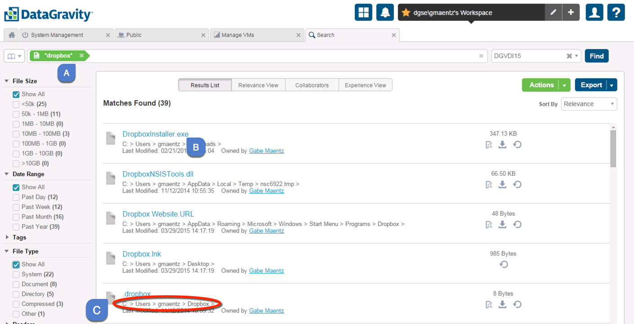Check the 10MB - 100MB filter

pyautogui.click(x=16, y=134)
